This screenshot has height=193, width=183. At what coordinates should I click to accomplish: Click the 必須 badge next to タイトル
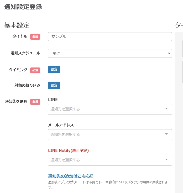click(x=35, y=37)
